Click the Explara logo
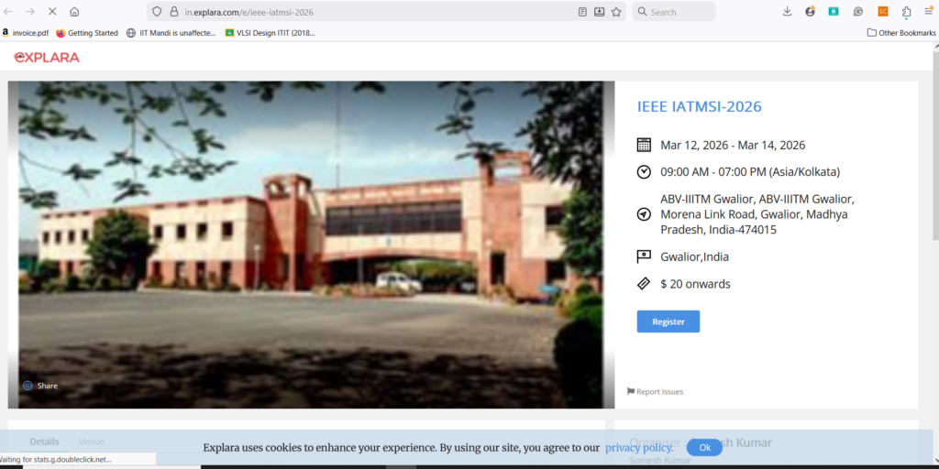Viewport: 939px width, 469px height. [47, 57]
